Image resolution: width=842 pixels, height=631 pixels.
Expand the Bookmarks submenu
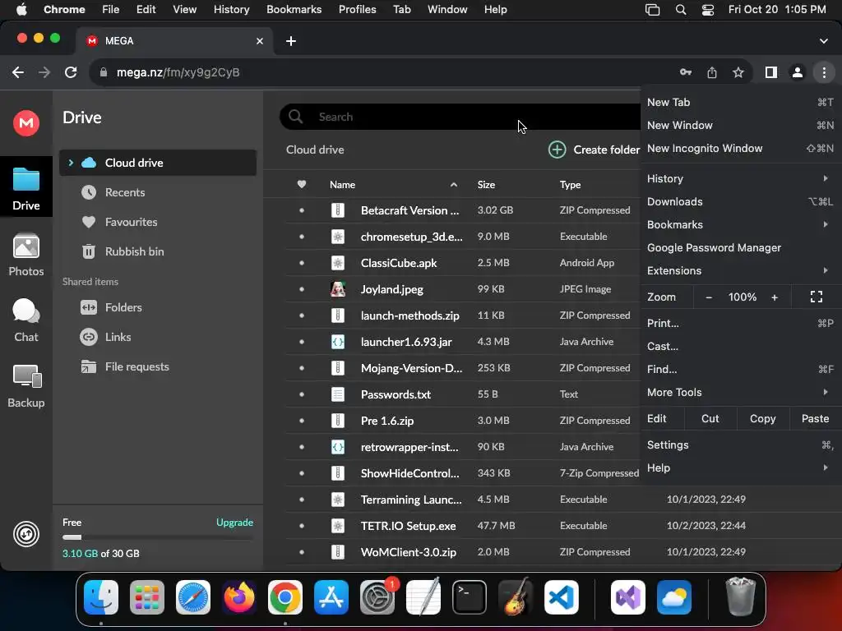[740, 225]
